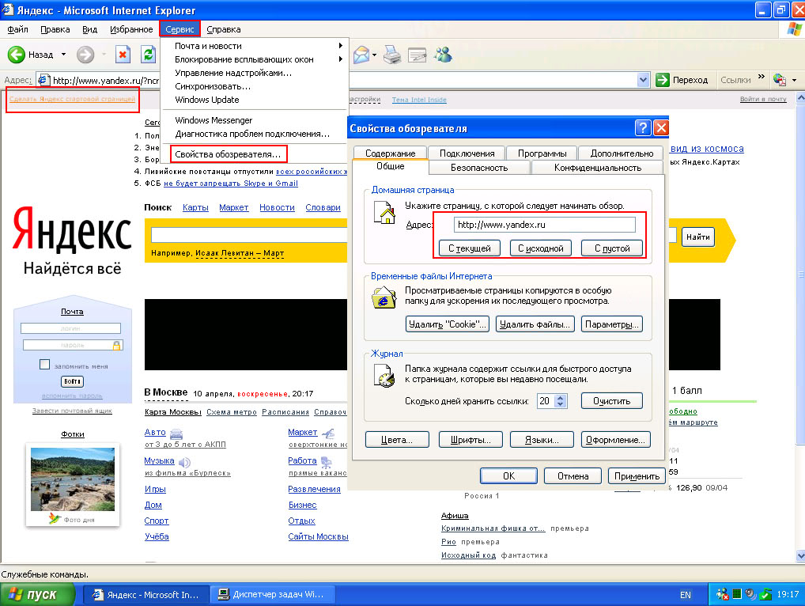
Task: Select Свойства обозревателя menu entry
Action: [x=228, y=154]
